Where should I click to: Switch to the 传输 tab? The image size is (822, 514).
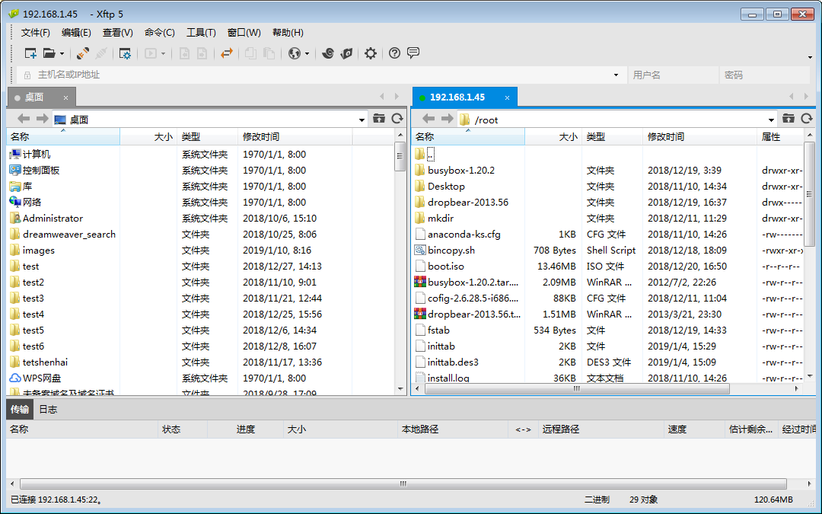click(x=20, y=410)
